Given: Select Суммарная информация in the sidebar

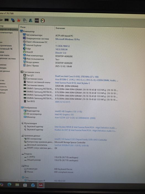Looking at the screenshot, I should coord(9,29).
